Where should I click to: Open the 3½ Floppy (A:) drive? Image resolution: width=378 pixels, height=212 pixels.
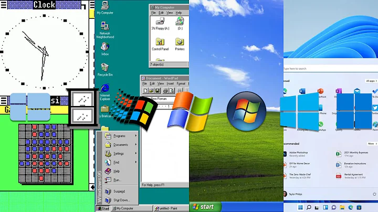tap(160, 24)
